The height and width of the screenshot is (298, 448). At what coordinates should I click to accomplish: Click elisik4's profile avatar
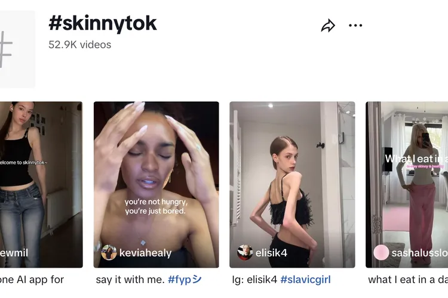(245, 253)
